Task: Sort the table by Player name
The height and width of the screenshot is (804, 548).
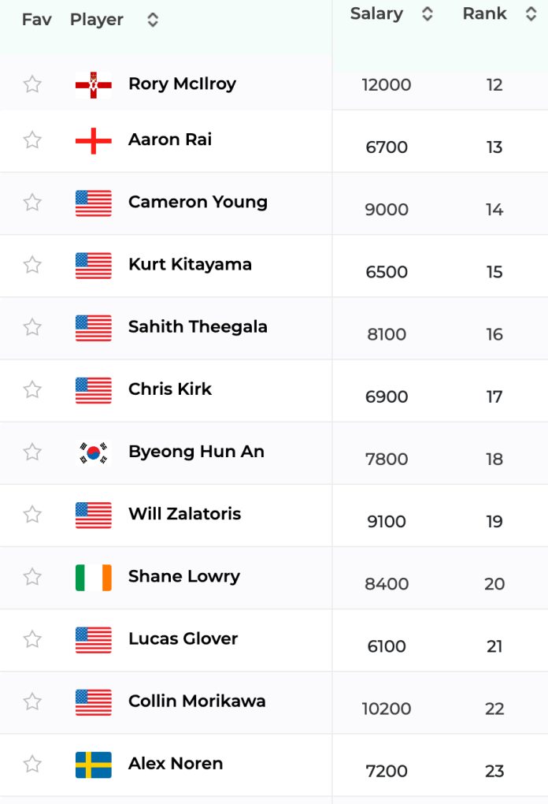Action: click(153, 20)
